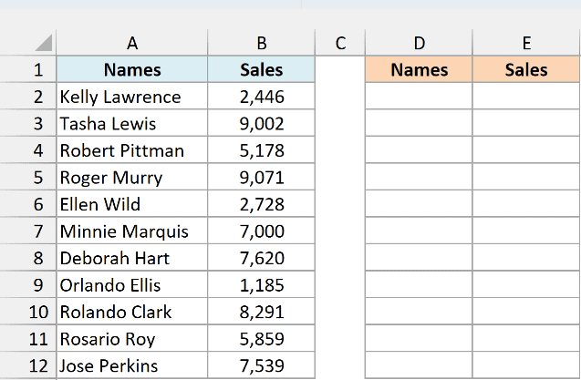Click the Select All corner triangle
The width and height of the screenshot is (581, 380).
click(x=44, y=43)
